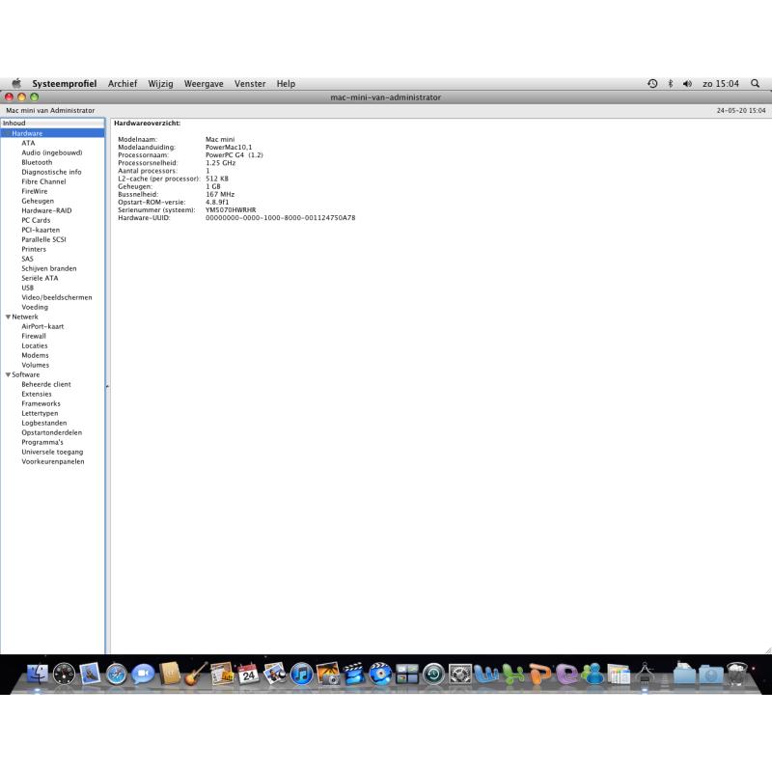Image resolution: width=772 pixels, height=772 pixels.
Task: Open the Archief menu
Action: 123,84
